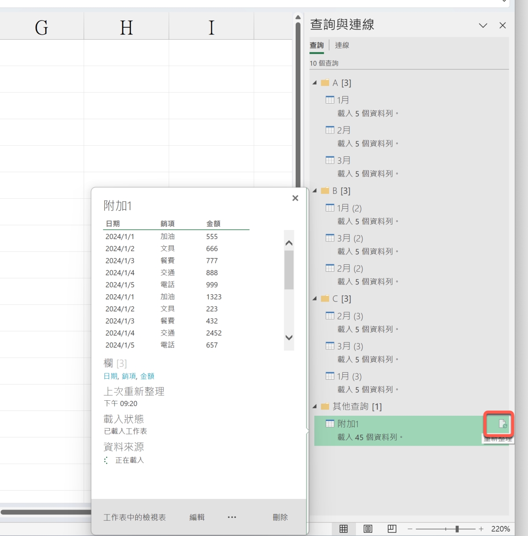The height and width of the screenshot is (536, 528).
Task: Switch to Page Layout view icon
Action: pos(368,529)
